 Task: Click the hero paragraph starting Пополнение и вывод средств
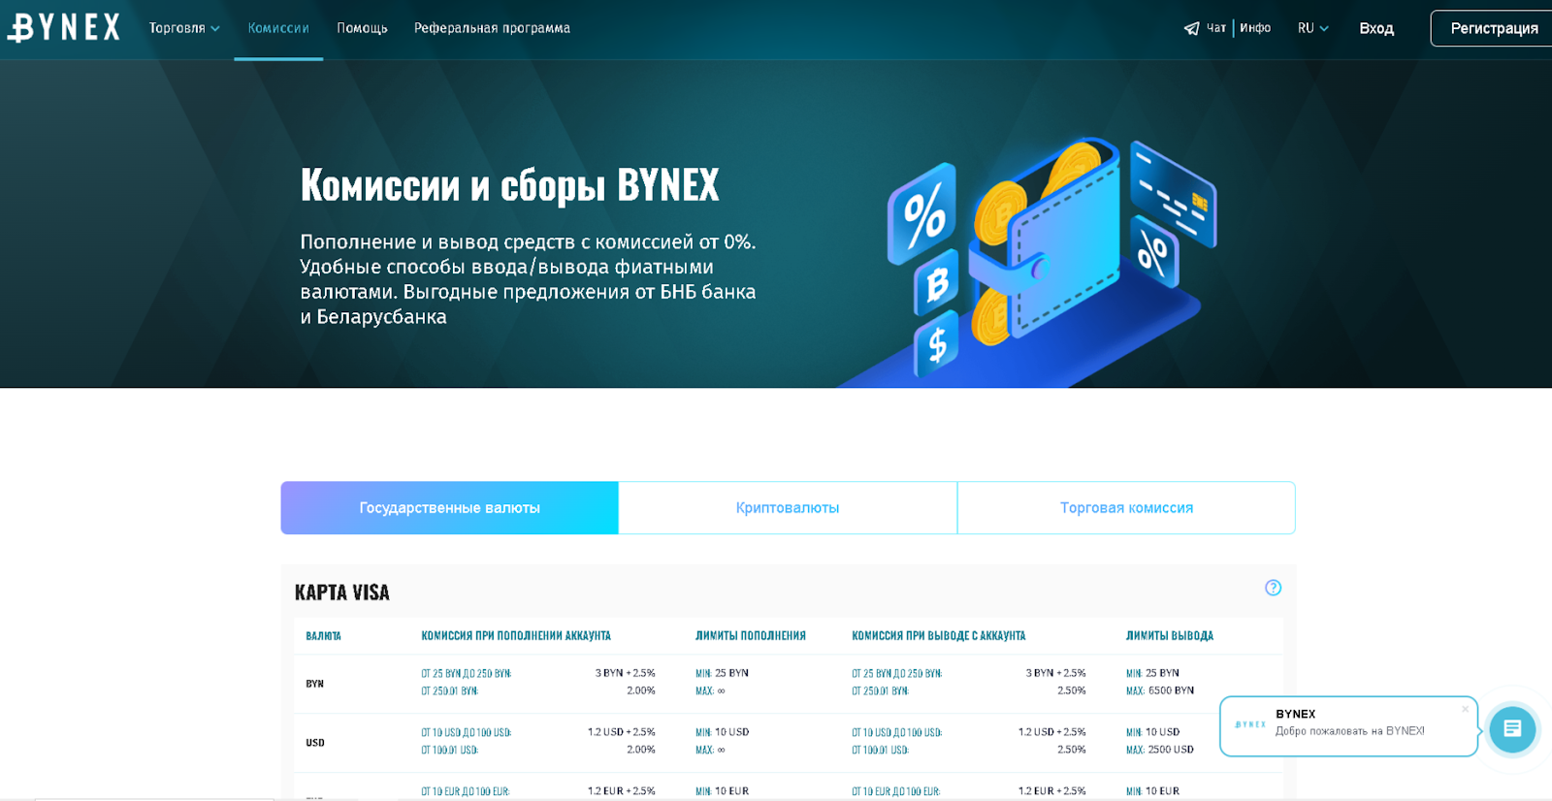coord(528,279)
